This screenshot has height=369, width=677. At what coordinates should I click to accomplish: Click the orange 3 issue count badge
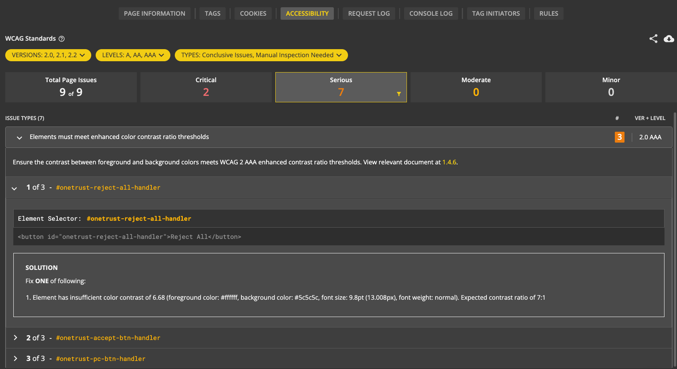click(x=619, y=137)
